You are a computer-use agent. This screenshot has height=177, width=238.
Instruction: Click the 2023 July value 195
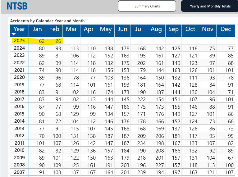tap(141, 56)
